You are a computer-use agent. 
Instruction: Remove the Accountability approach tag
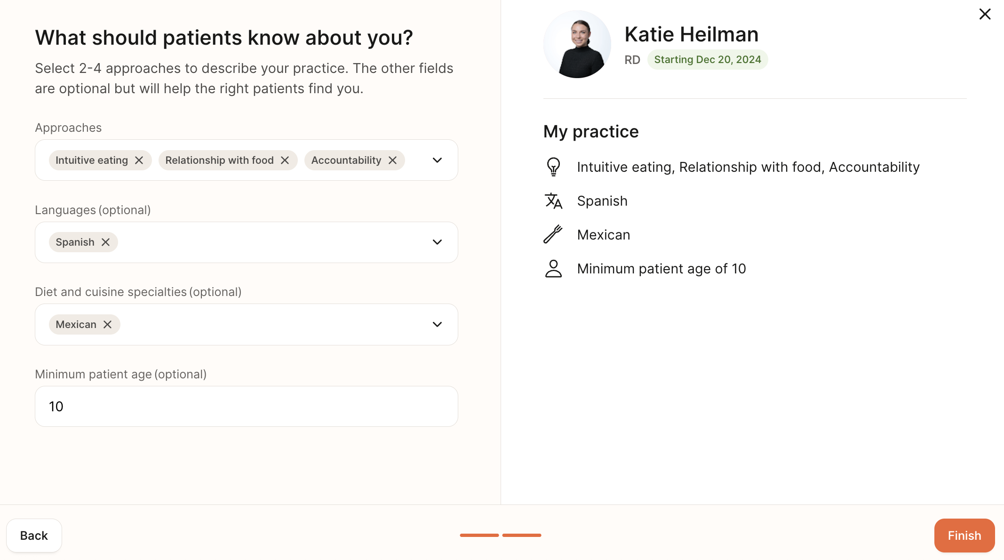point(392,160)
